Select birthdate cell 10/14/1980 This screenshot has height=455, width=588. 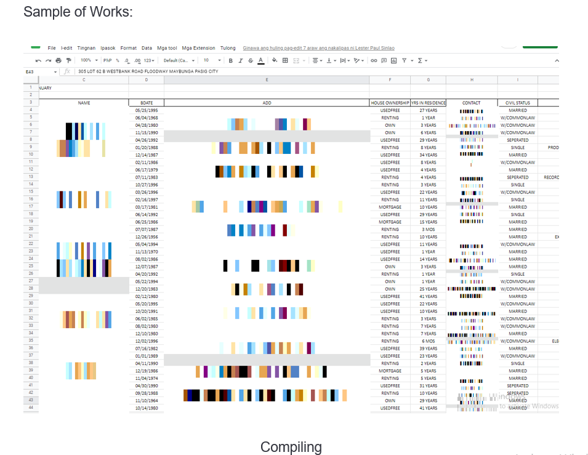coord(147,408)
